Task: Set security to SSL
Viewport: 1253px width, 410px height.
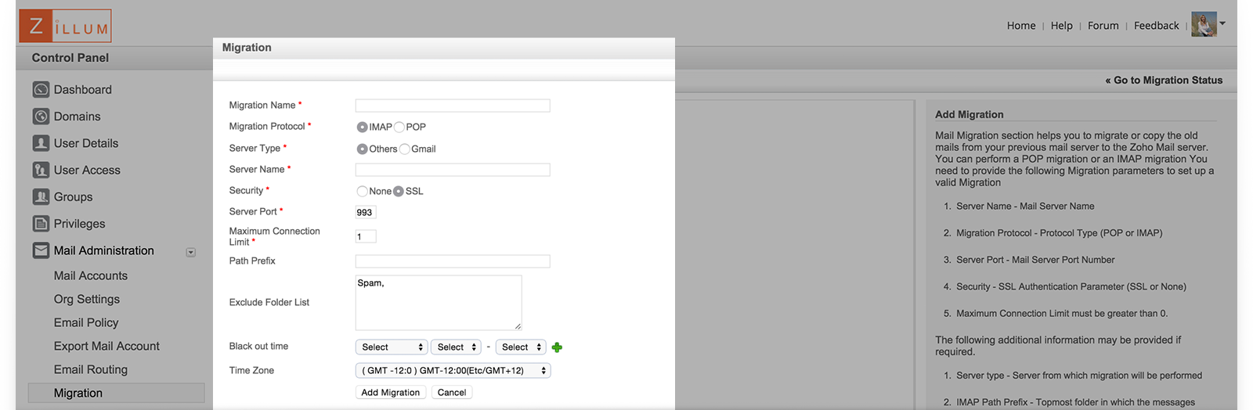Action: (x=399, y=191)
